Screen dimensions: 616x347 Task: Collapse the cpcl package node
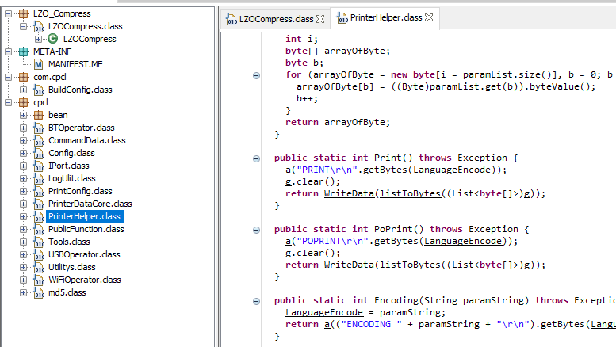point(8,102)
